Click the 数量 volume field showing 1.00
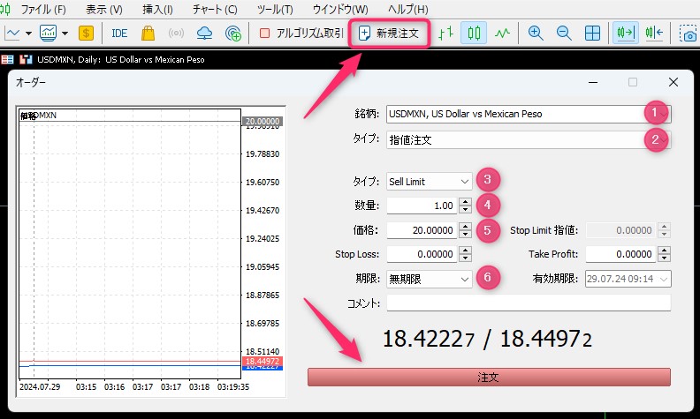This screenshot has width=700, height=419. point(422,206)
